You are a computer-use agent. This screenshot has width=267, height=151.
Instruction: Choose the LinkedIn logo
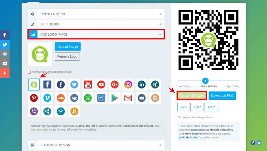142,85
